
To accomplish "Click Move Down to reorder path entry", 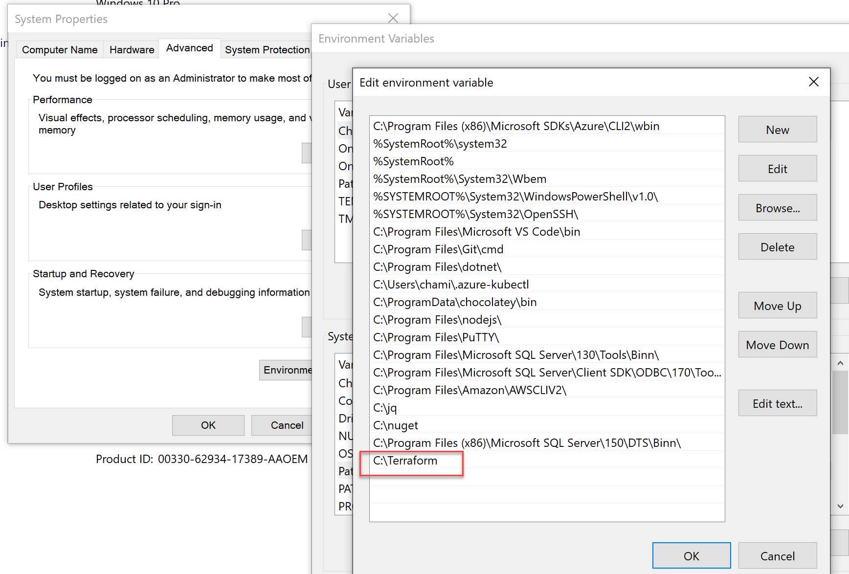I will click(777, 344).
